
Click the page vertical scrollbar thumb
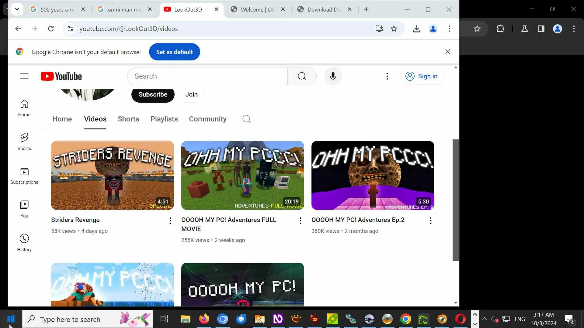(455, 200)
